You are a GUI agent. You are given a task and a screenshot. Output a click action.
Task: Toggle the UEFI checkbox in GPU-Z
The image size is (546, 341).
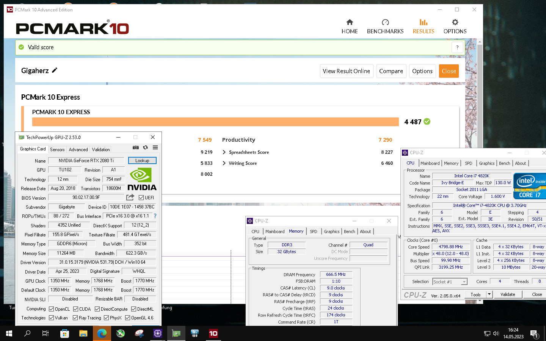click(x=141, y=198)
